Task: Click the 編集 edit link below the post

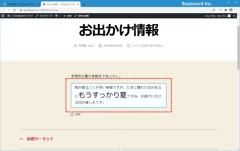Action: 78,114
